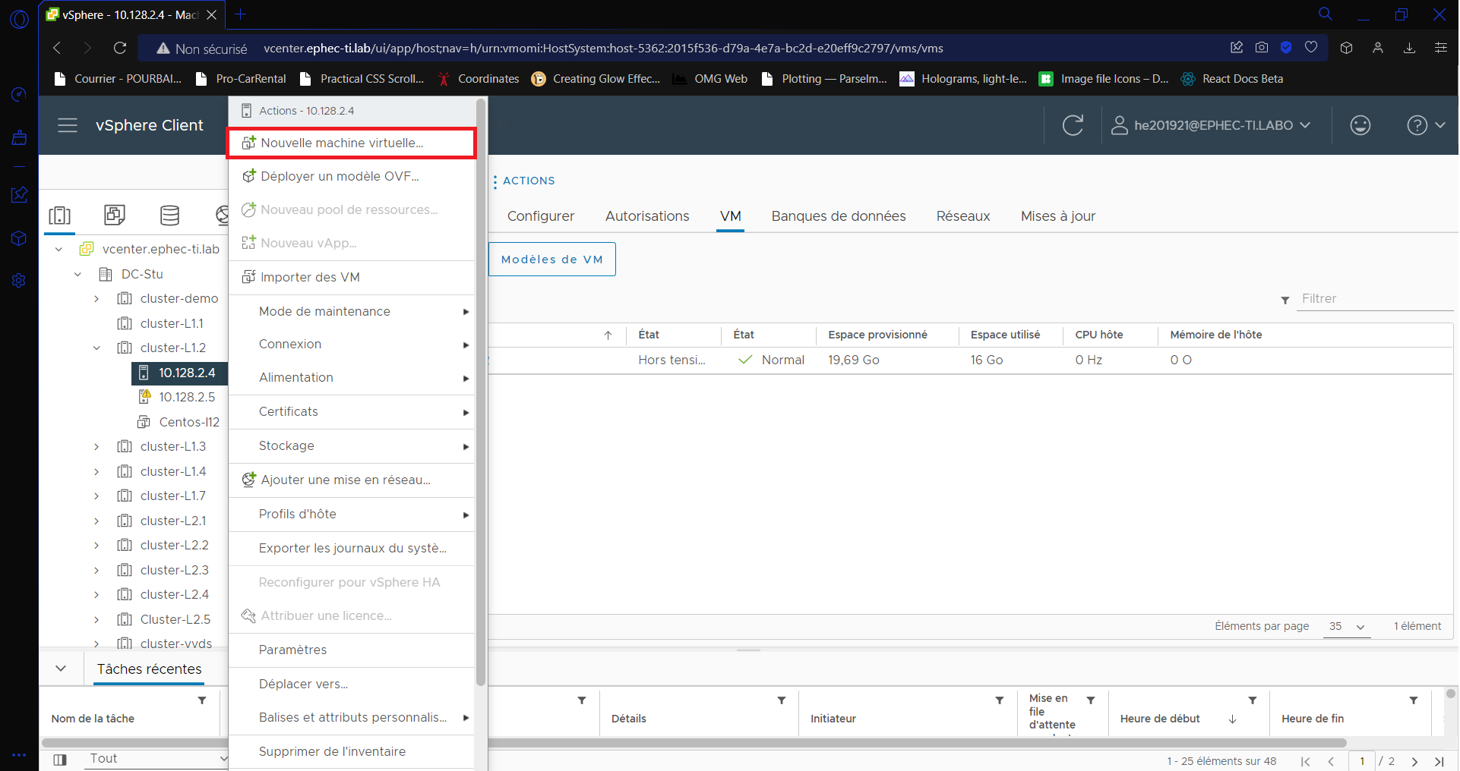1460x771 pixels.
Task: Choose Nouvelle machine virtuelle menu entry
Action: [x=351, y=143]
